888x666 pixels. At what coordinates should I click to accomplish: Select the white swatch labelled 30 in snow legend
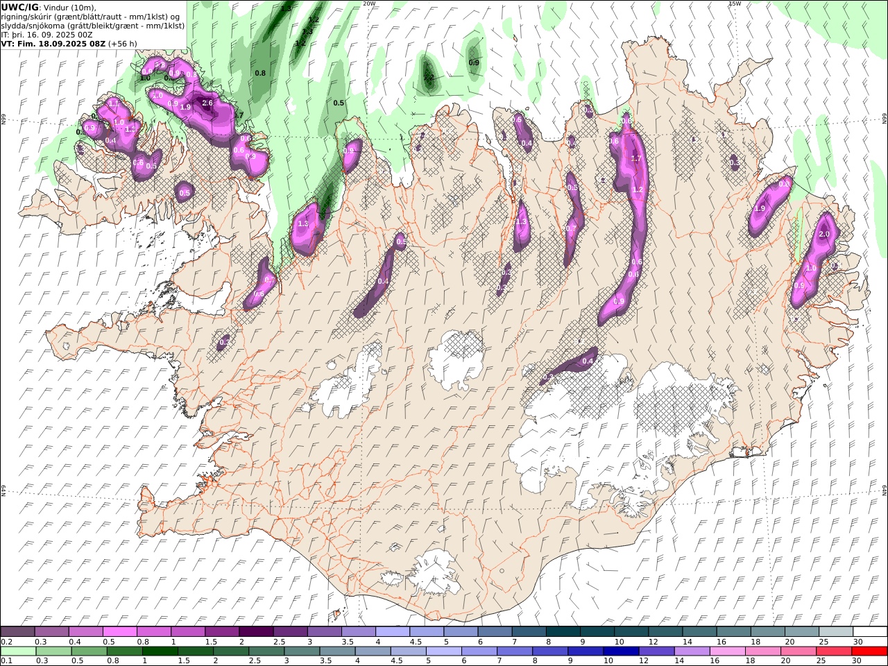[x=869, y=631]
